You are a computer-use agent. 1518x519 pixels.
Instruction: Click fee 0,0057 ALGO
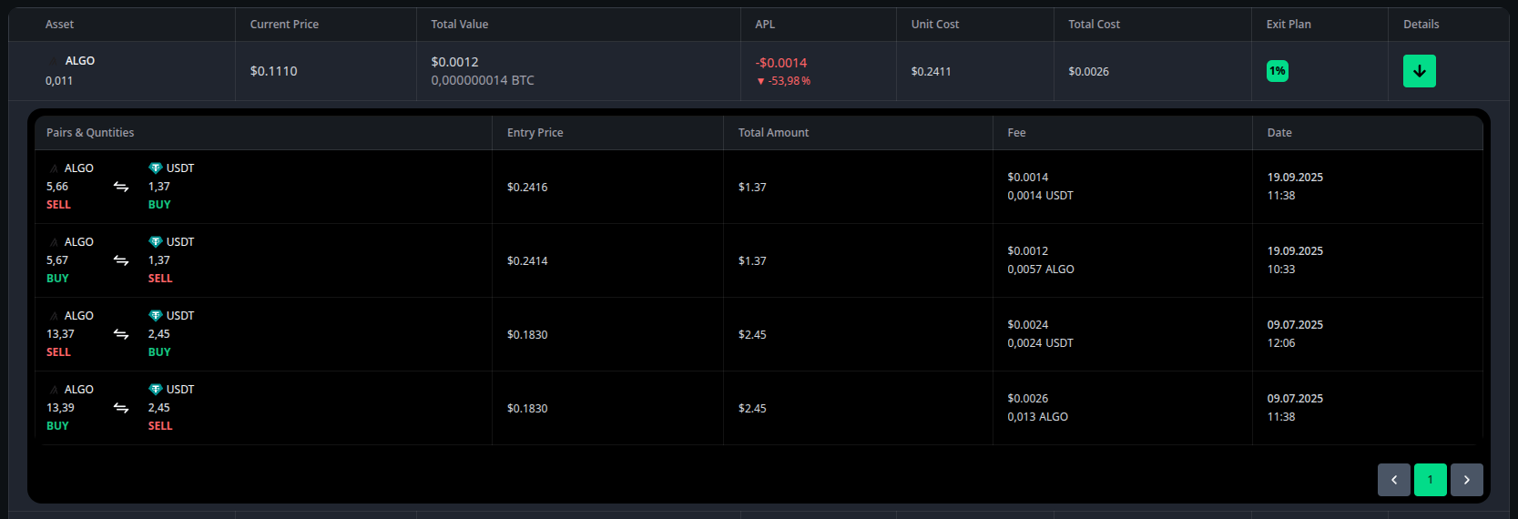[x=1041, y=270]
